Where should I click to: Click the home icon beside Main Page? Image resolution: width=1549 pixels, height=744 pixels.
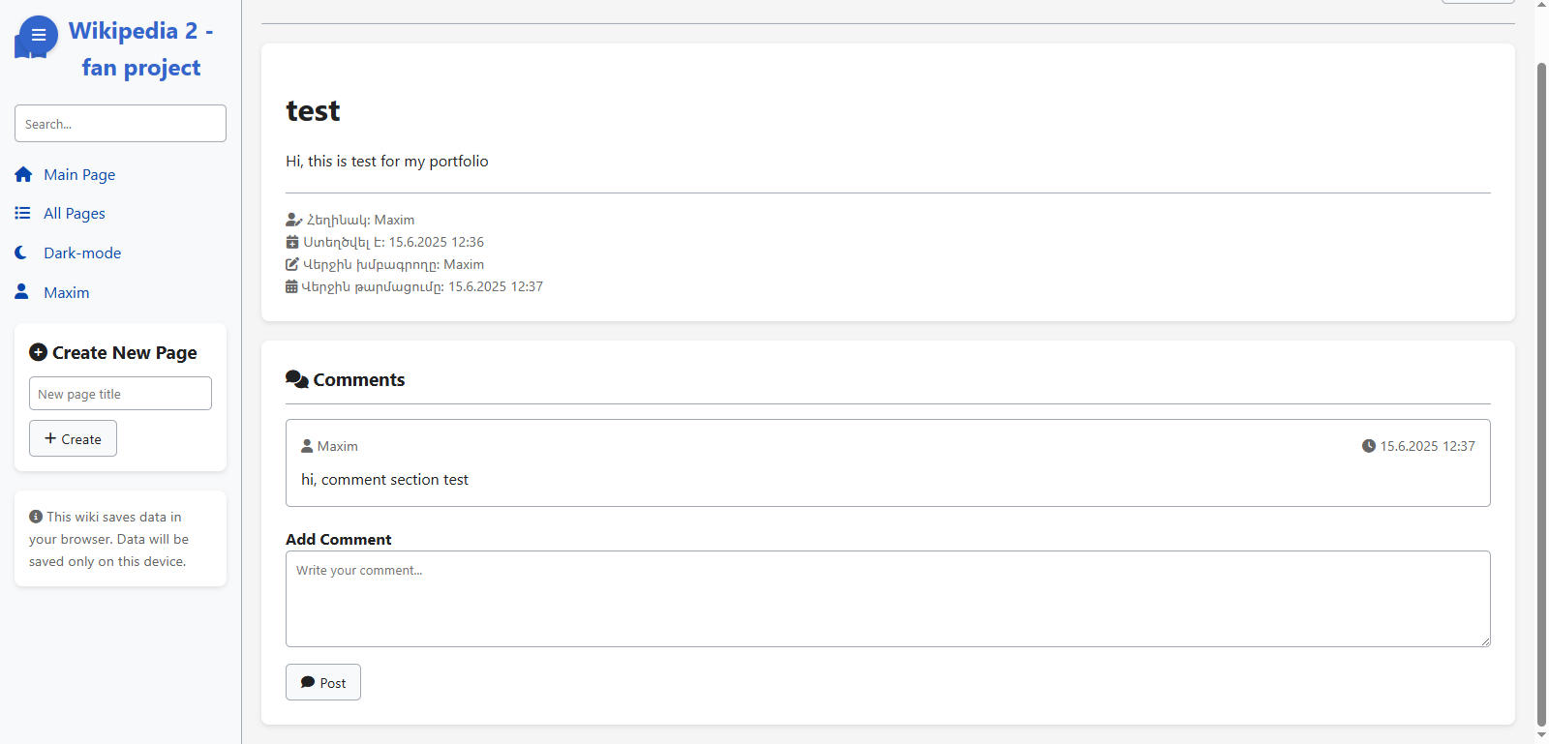click(23, 174)
